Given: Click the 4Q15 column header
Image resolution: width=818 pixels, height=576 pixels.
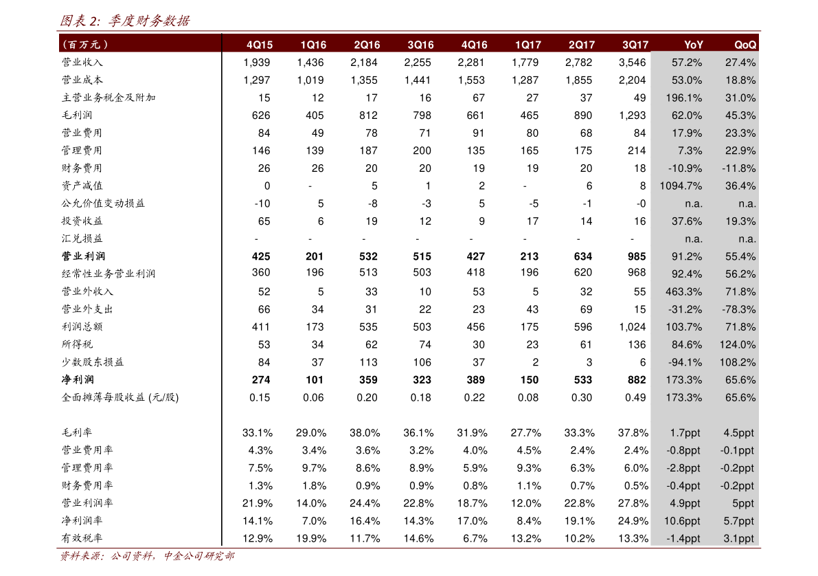Looking at the screenshot, I should click(260, 45).
